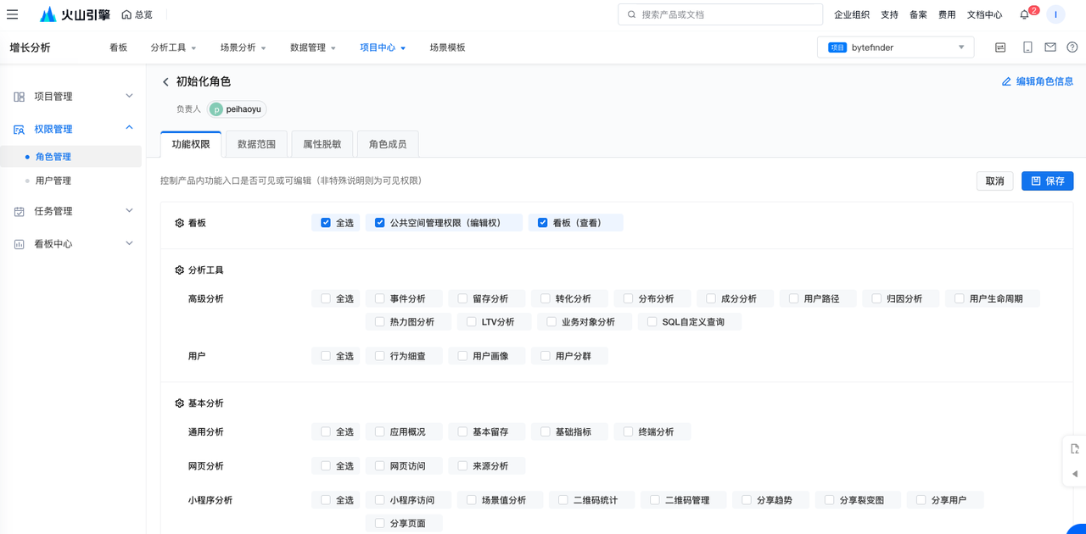Click the mail envelope icon
The height and width of the screenshot is (534, 1086).
(1050, 47)
